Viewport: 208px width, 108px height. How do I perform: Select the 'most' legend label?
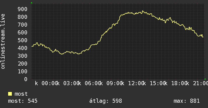21,94
